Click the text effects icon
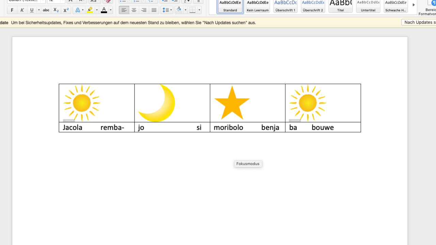The width and height of the screenshot is (436, 245). point(78,10)
